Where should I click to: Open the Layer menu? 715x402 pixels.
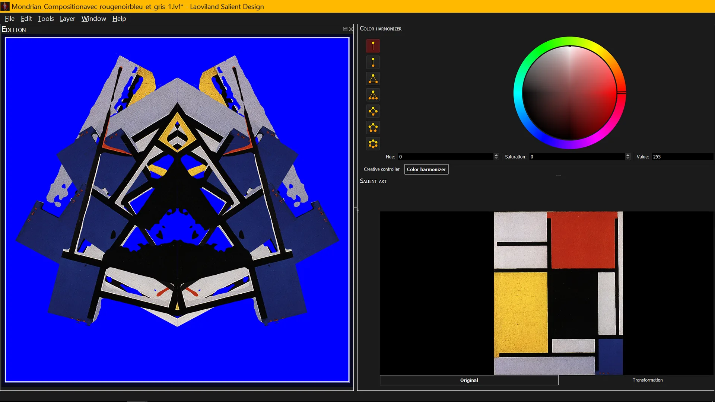(x=67, y=19)
